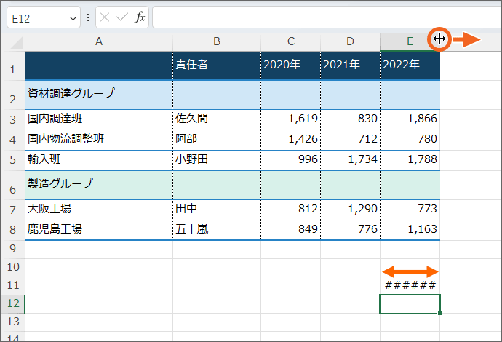The width and height of the screenshot is (502, 342).
Task: Select column E header
Action: pyautogui.click(x=410, y=41)
